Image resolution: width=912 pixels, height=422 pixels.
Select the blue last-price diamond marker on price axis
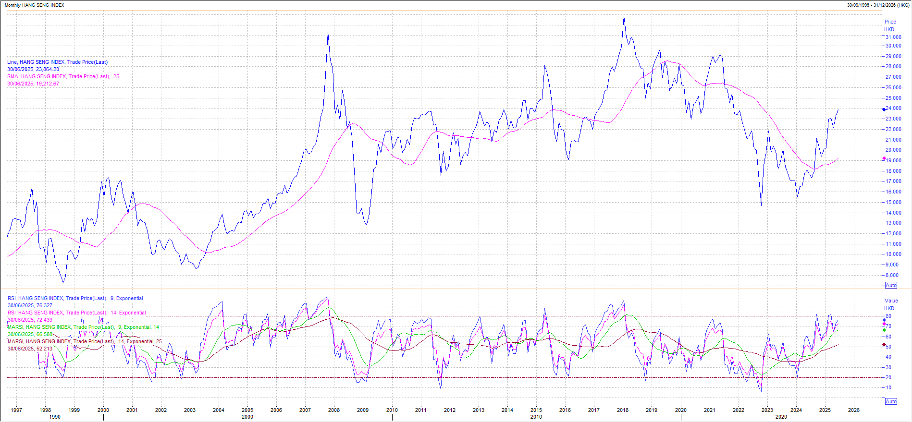click(x=884, y=110)
